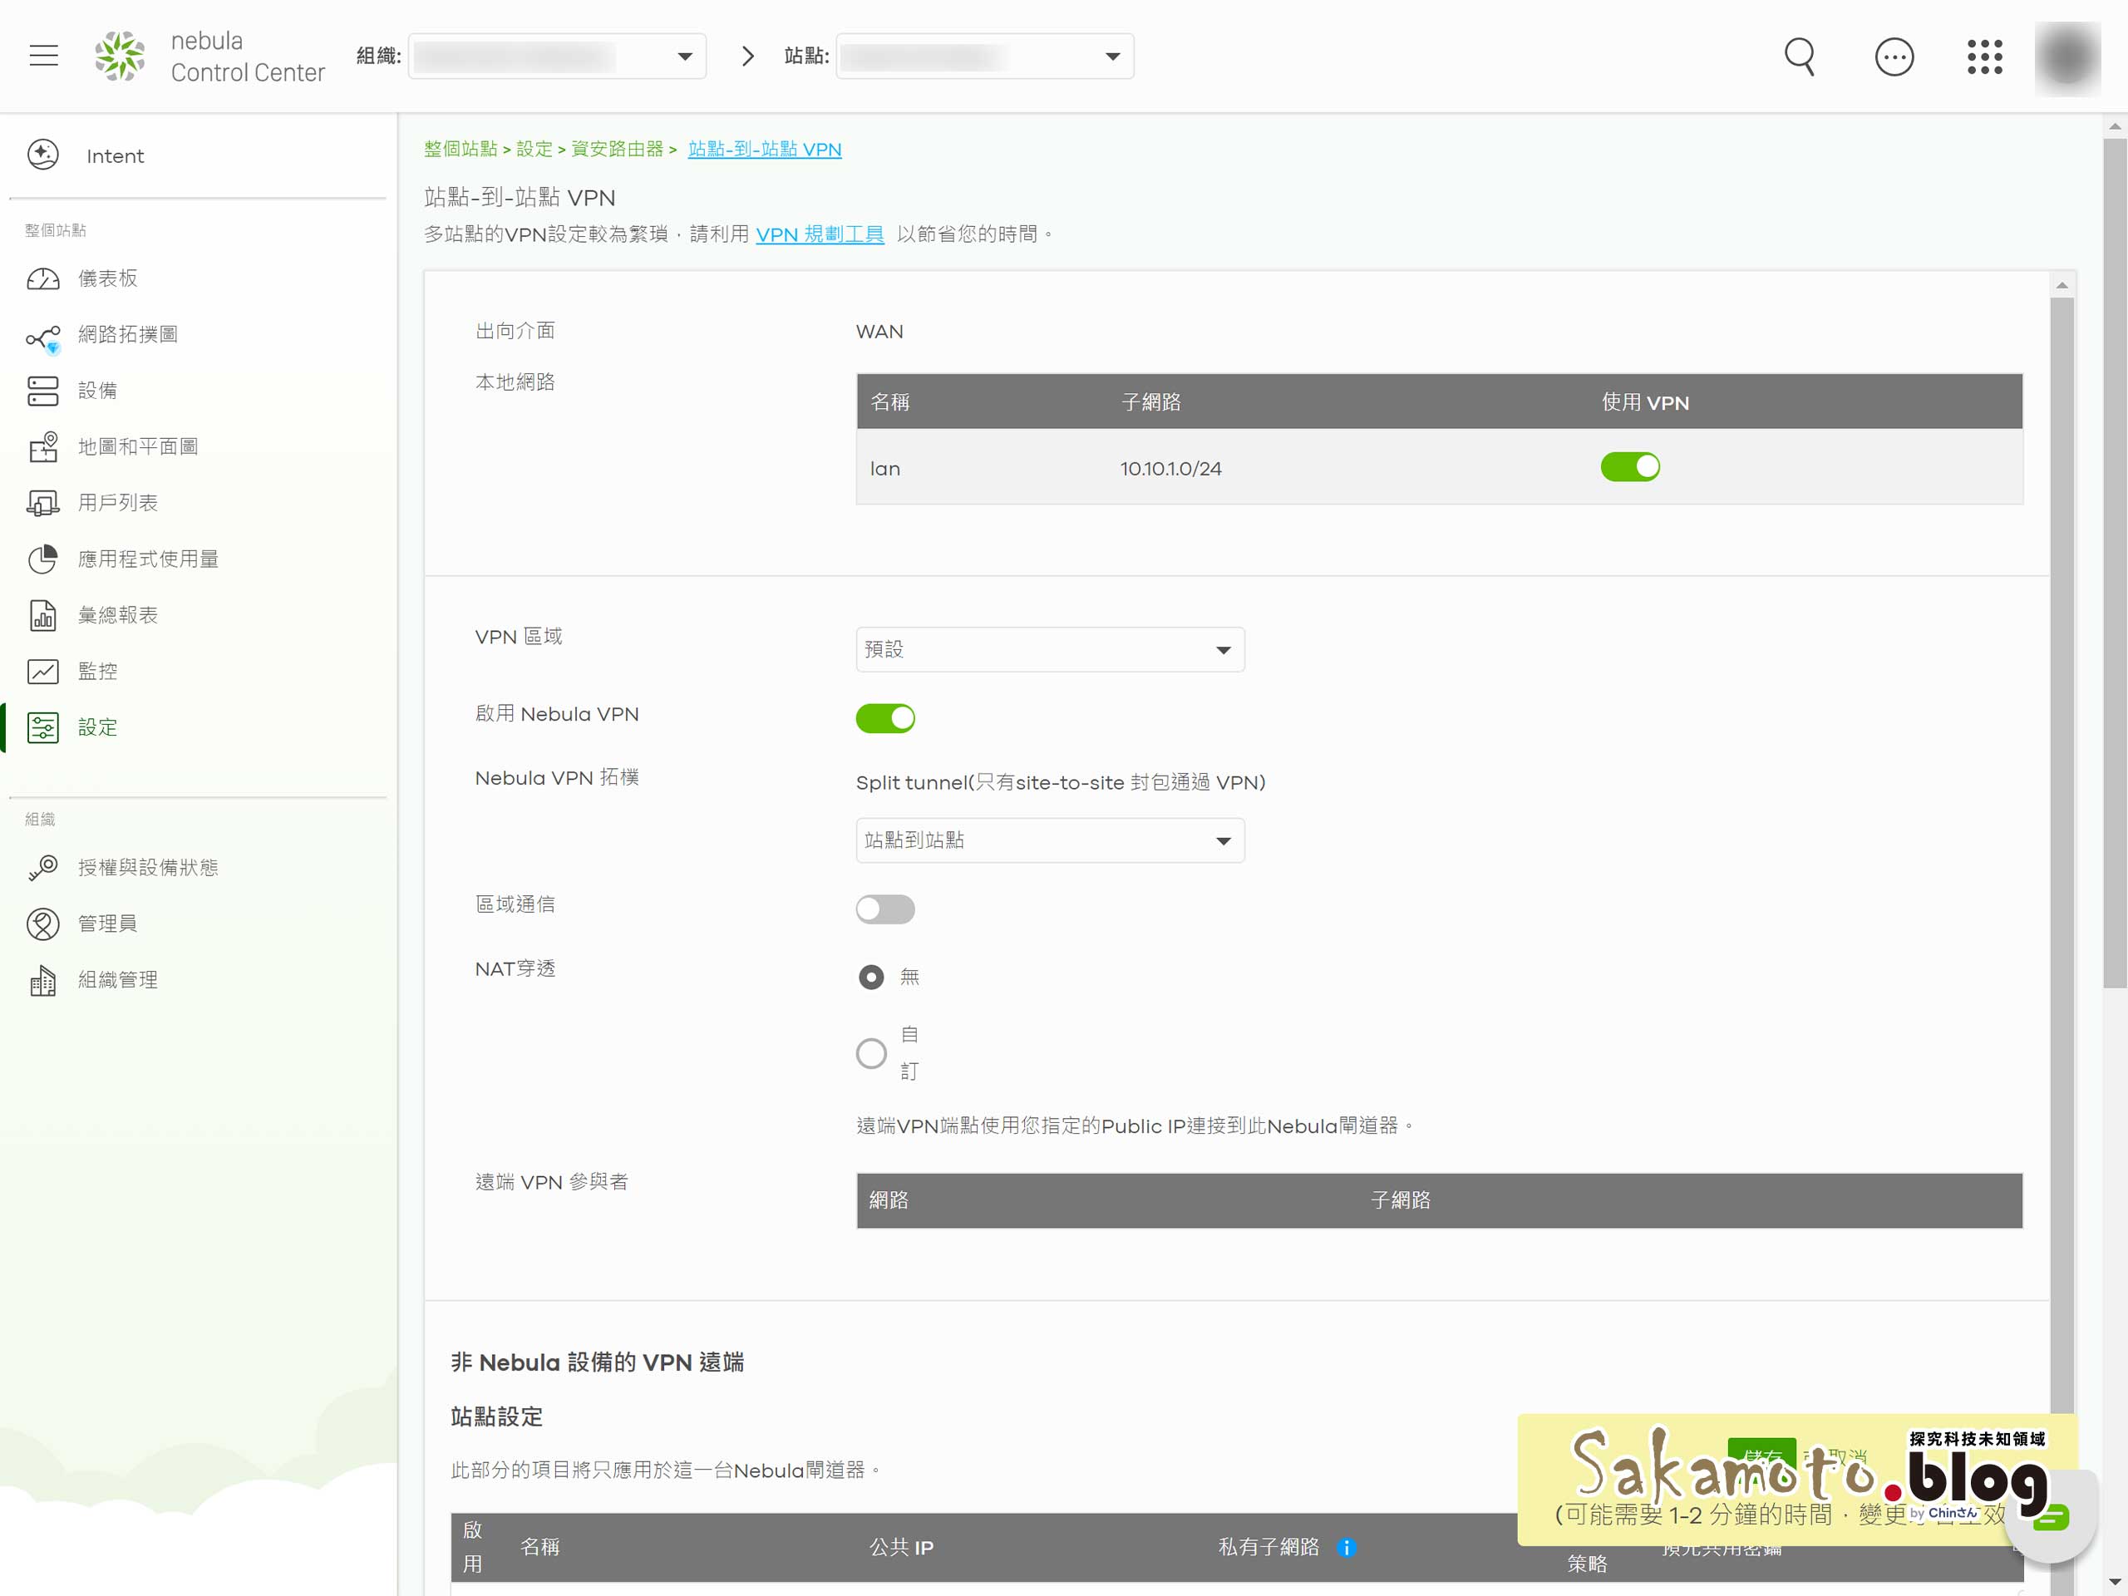Click 網路 header in 遠端 VPN 參與者
This screenshot has width=2128, height=1596.
click(889, 1200)
